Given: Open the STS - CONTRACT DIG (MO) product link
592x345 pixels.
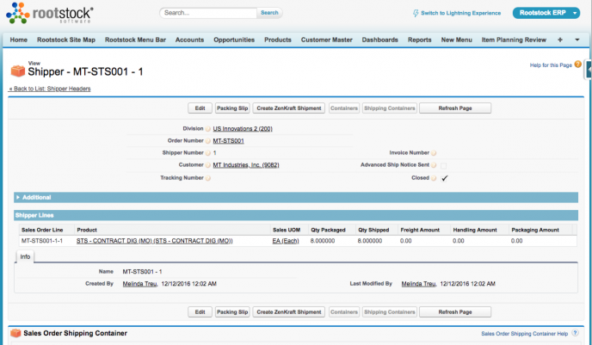Looking at the screenshot, I should (154, 241).
